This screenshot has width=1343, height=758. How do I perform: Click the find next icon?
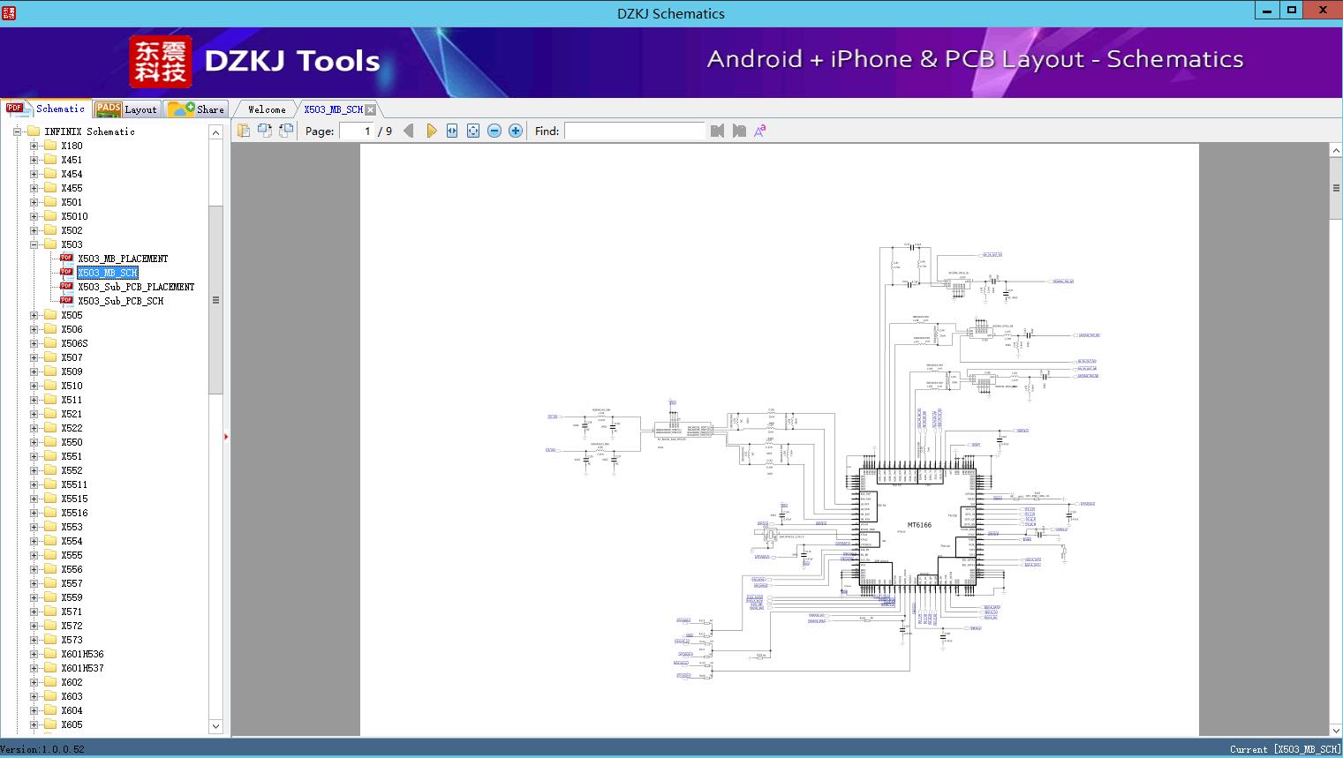[739, 131]
